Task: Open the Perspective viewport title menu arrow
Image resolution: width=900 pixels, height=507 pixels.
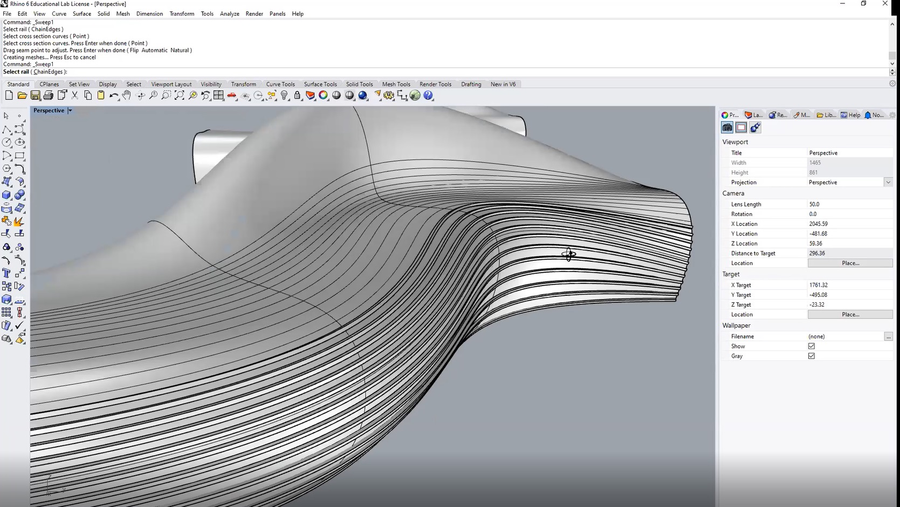Action: pos(70,110)
